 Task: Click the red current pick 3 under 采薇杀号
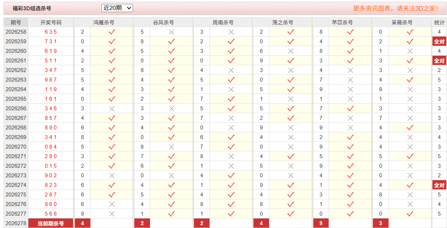point(381,223)
